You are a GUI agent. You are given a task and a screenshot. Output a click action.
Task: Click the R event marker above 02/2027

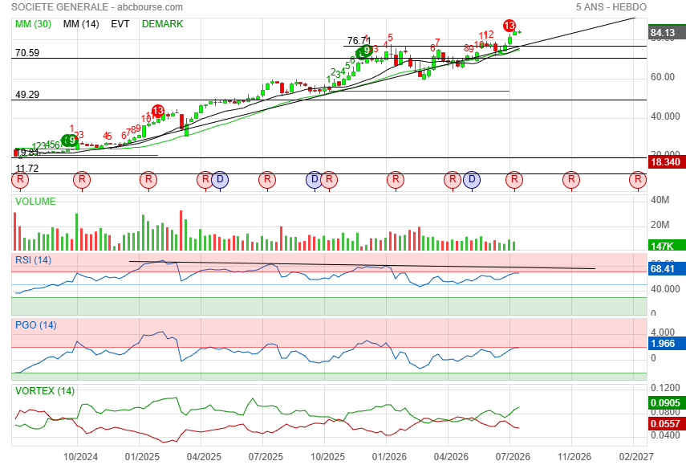tap(638, 180)
